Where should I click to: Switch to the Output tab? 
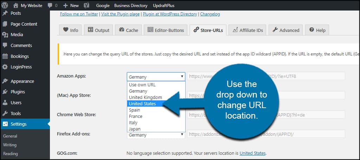pyautogui.click(x=98, y=30)
